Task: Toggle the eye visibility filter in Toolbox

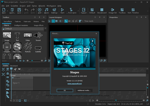Action: pos(20,61)
